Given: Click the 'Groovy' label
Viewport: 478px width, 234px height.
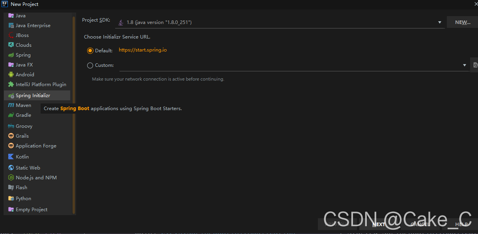Looking at the screenshot, I should (x=24, y=126).
